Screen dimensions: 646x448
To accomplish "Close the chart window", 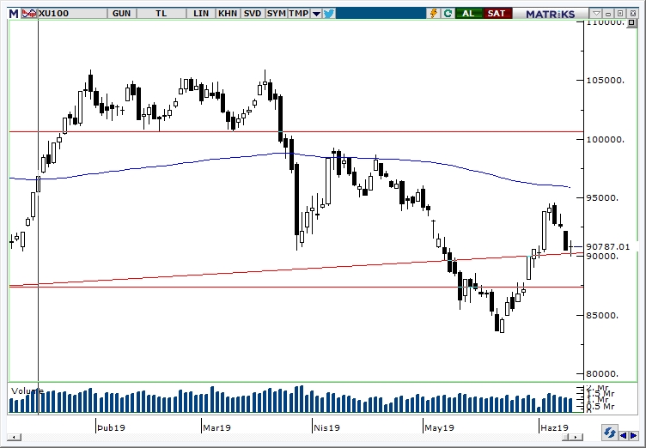I will click(x=633, y=14).
